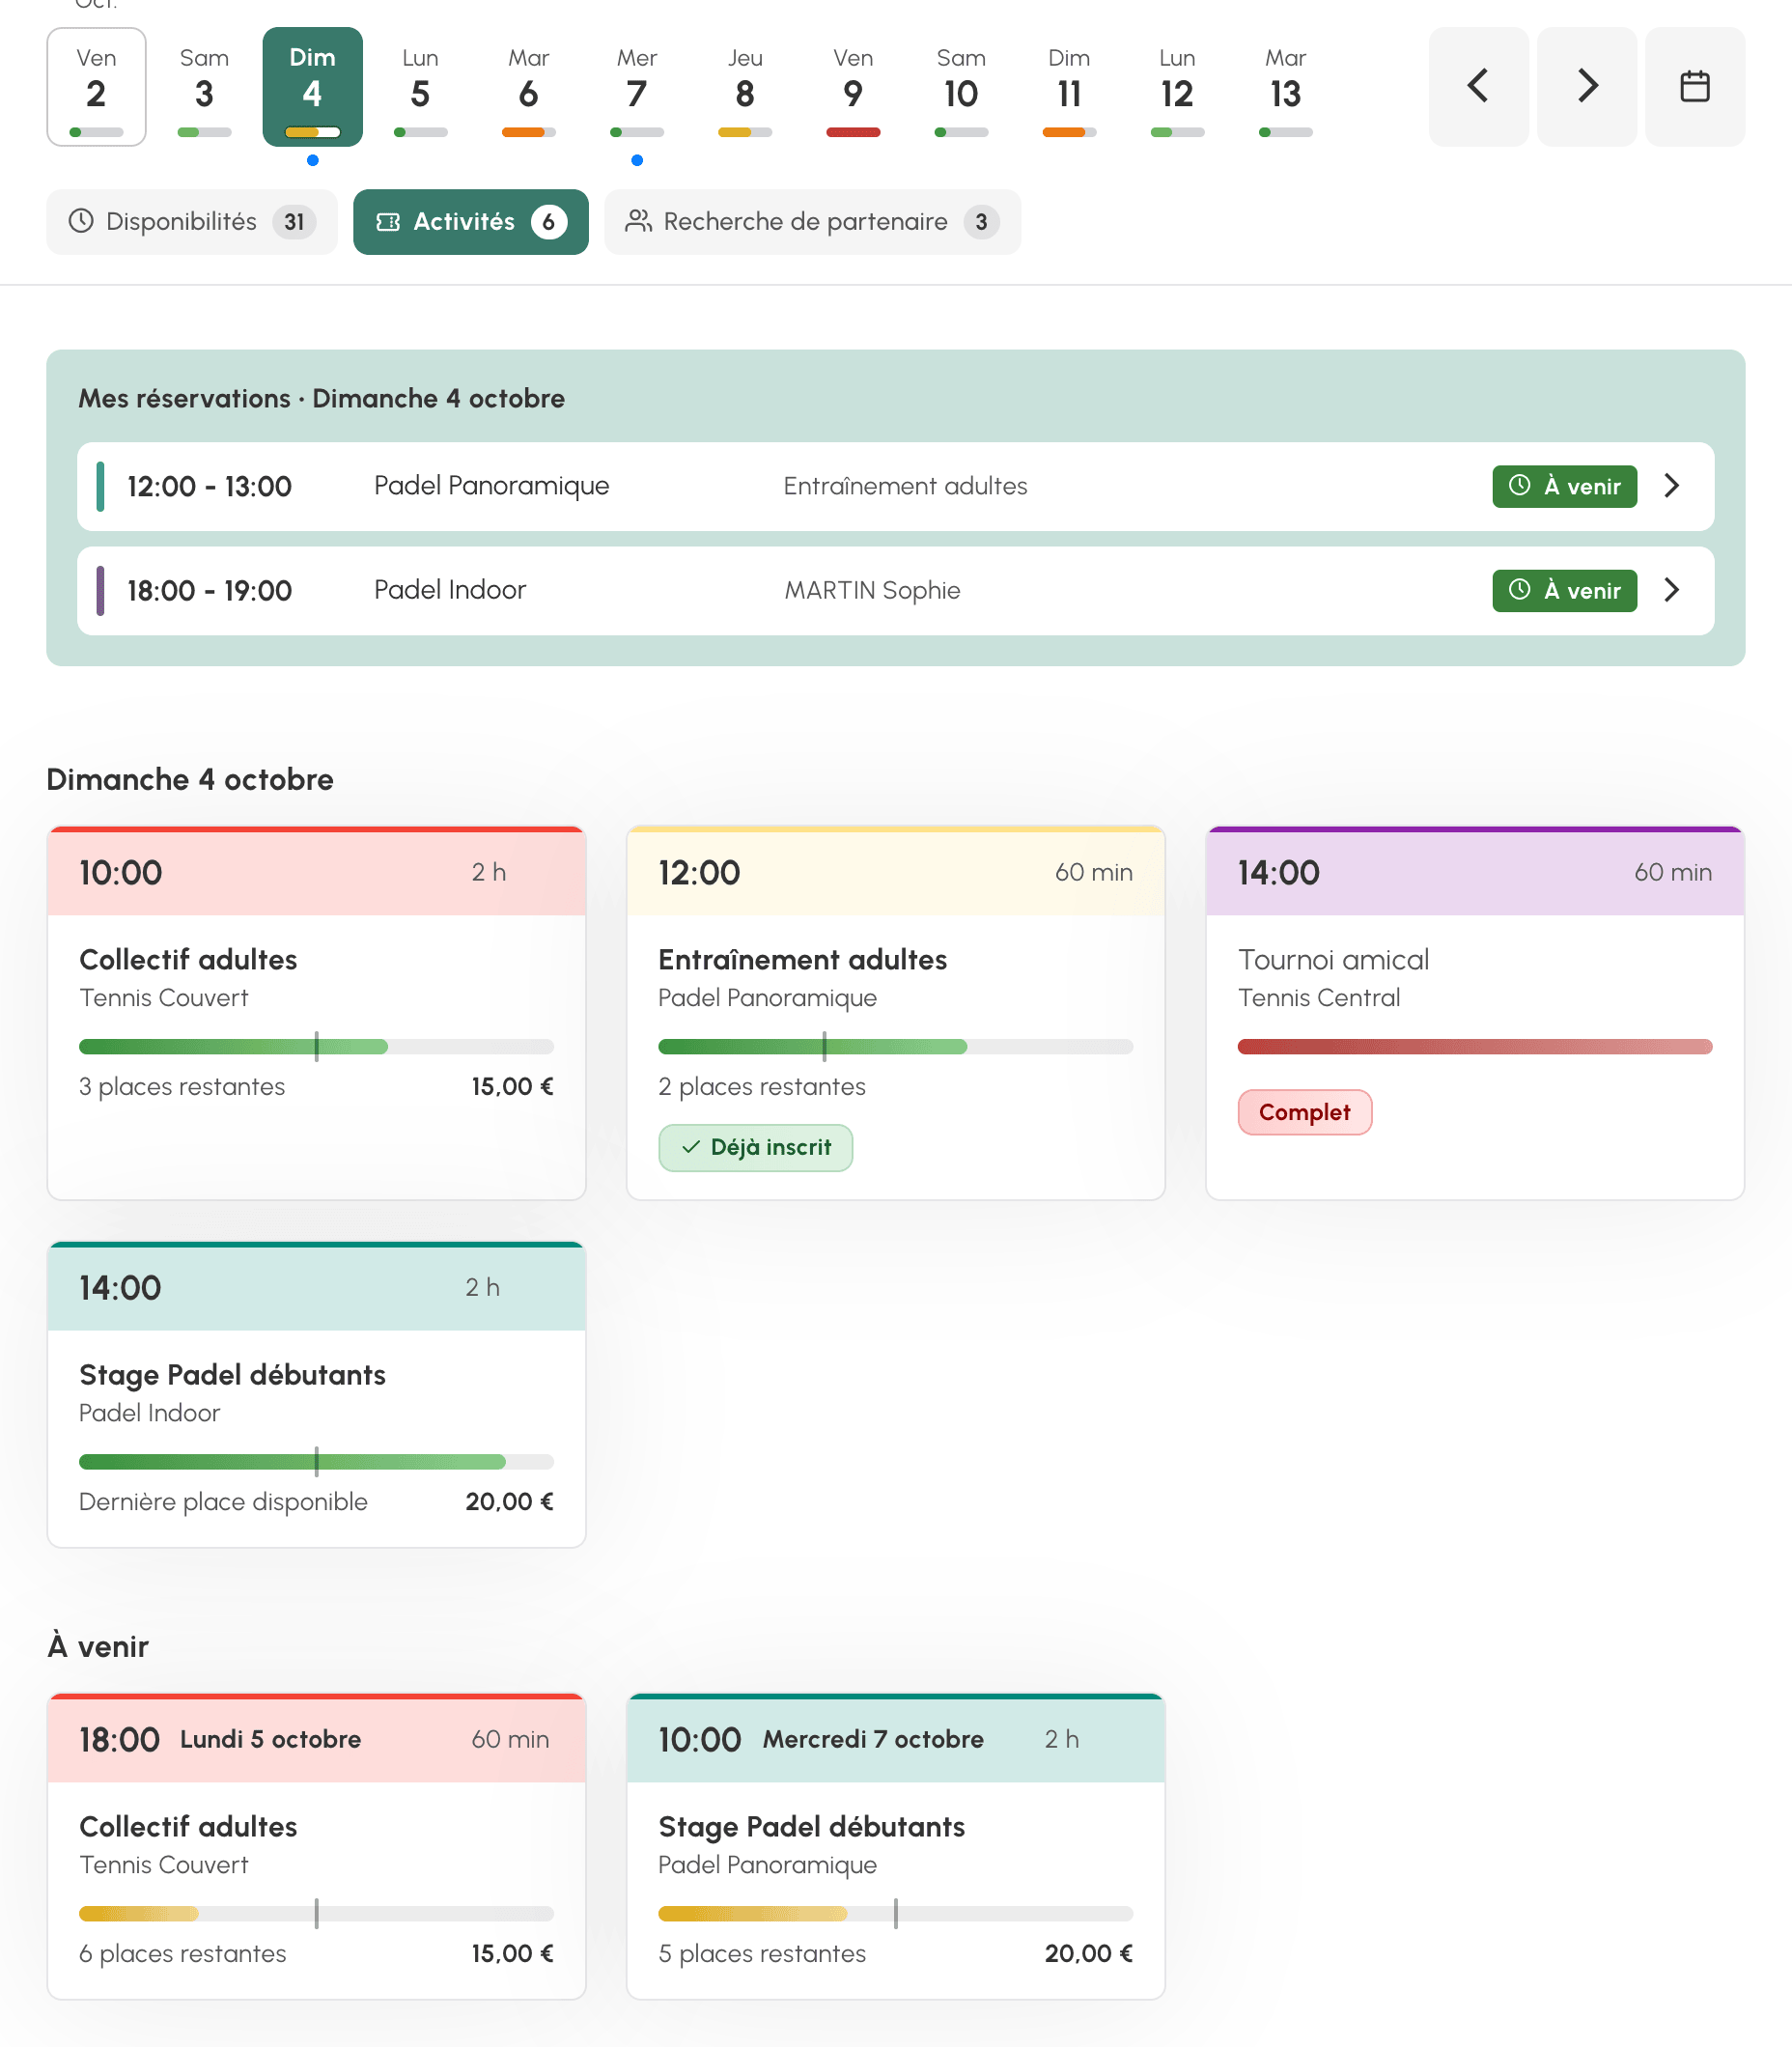The width and height of the screenshot is (1792, 2047).
Task: Click the Dernière place disponible text
Action: tap(223, 1501)
